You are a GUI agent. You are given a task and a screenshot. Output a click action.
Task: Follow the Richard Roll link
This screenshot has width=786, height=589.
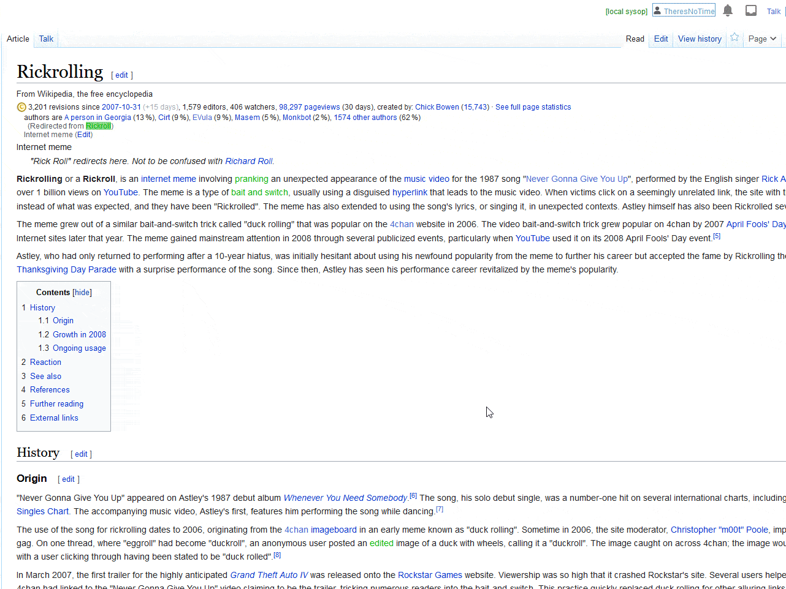pyautogui.click(x=248, y=161)
